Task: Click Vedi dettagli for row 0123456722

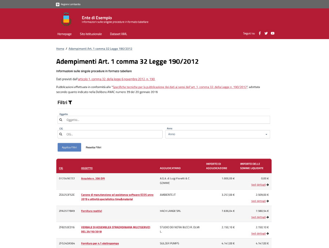Action: point(258,185)
